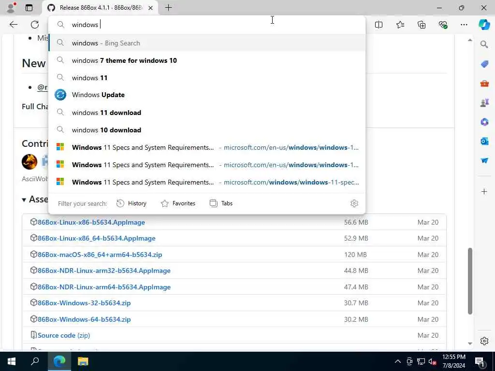This screenshot has width=495, height=371.
Task: Open the sidebar settings gear
Action: click(x=484, y=341)
